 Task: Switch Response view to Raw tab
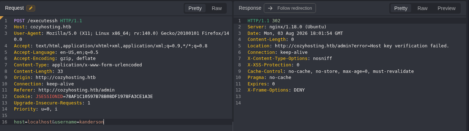click(x=422, y=8)
